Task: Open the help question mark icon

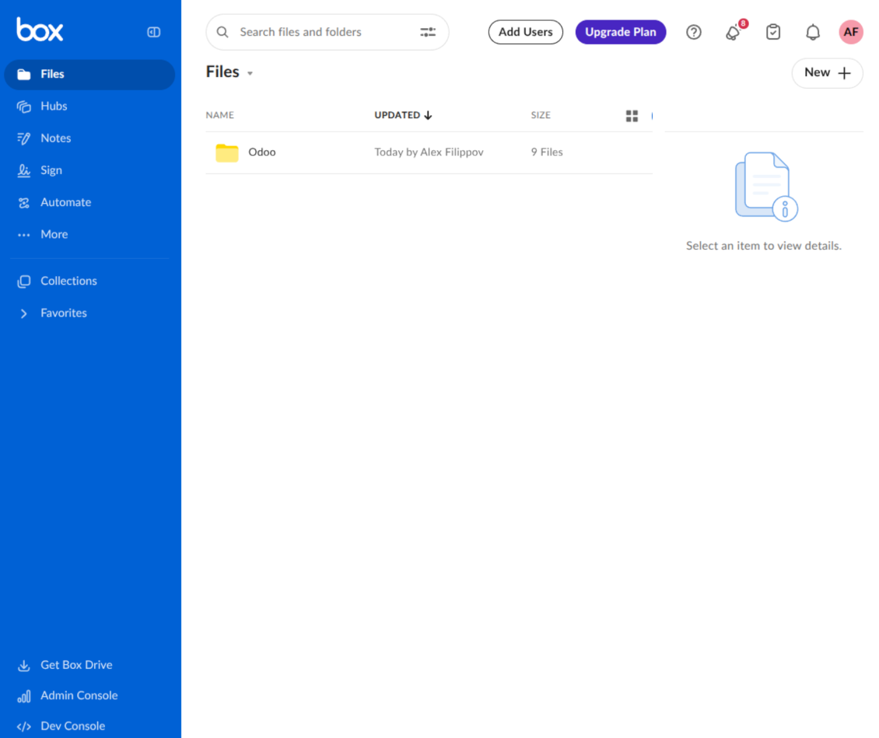Action: [693, 33]
